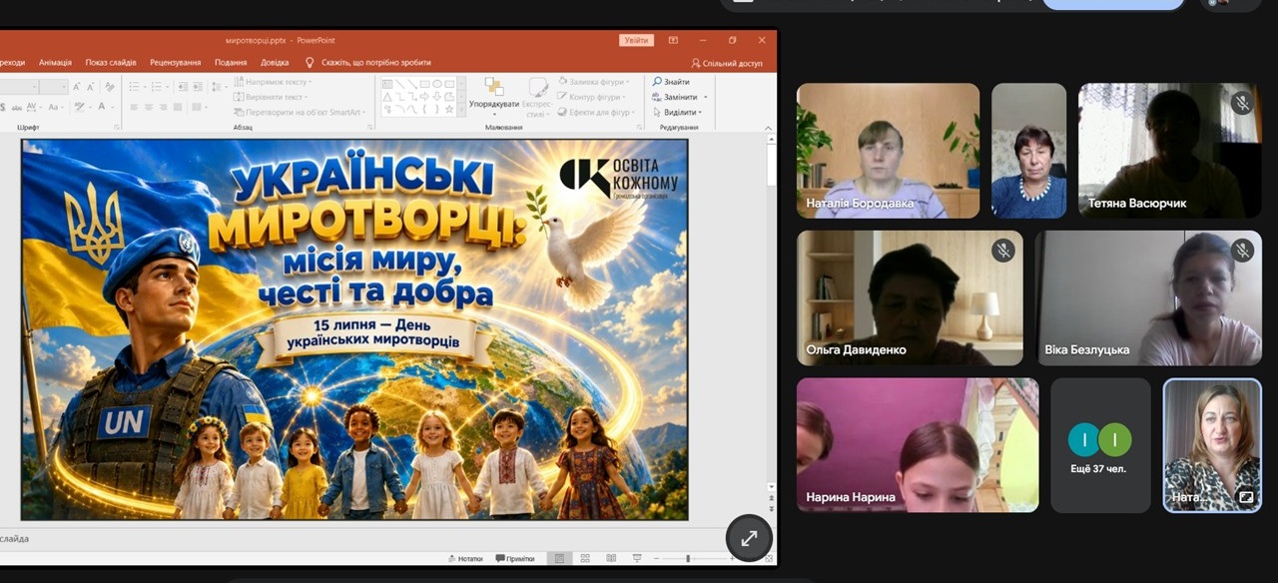Open the bullets list dropdown
This screenshot has height=583, width=1278.
[x=145, y=86]
